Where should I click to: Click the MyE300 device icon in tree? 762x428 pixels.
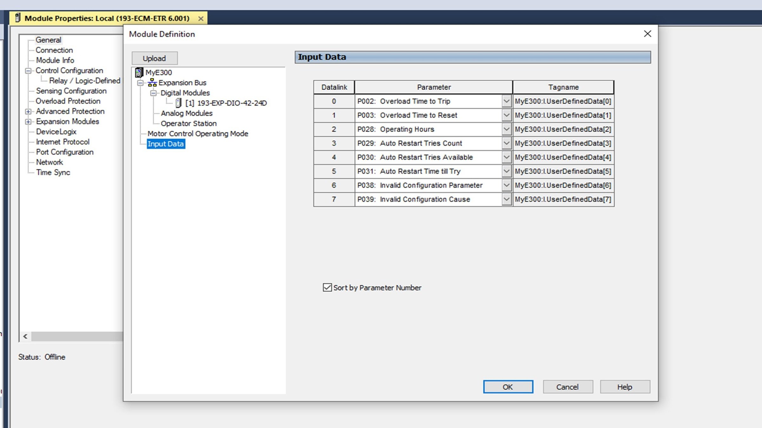pyautogui.click(x=139, y=72)
